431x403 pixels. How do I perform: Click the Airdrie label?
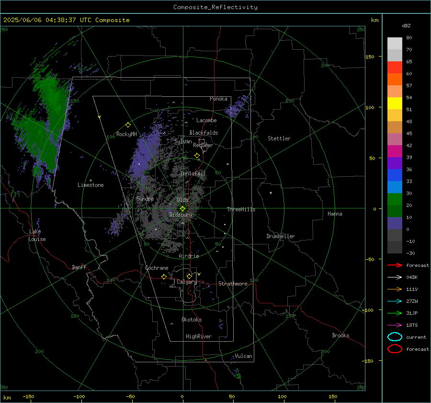[189, 256]
